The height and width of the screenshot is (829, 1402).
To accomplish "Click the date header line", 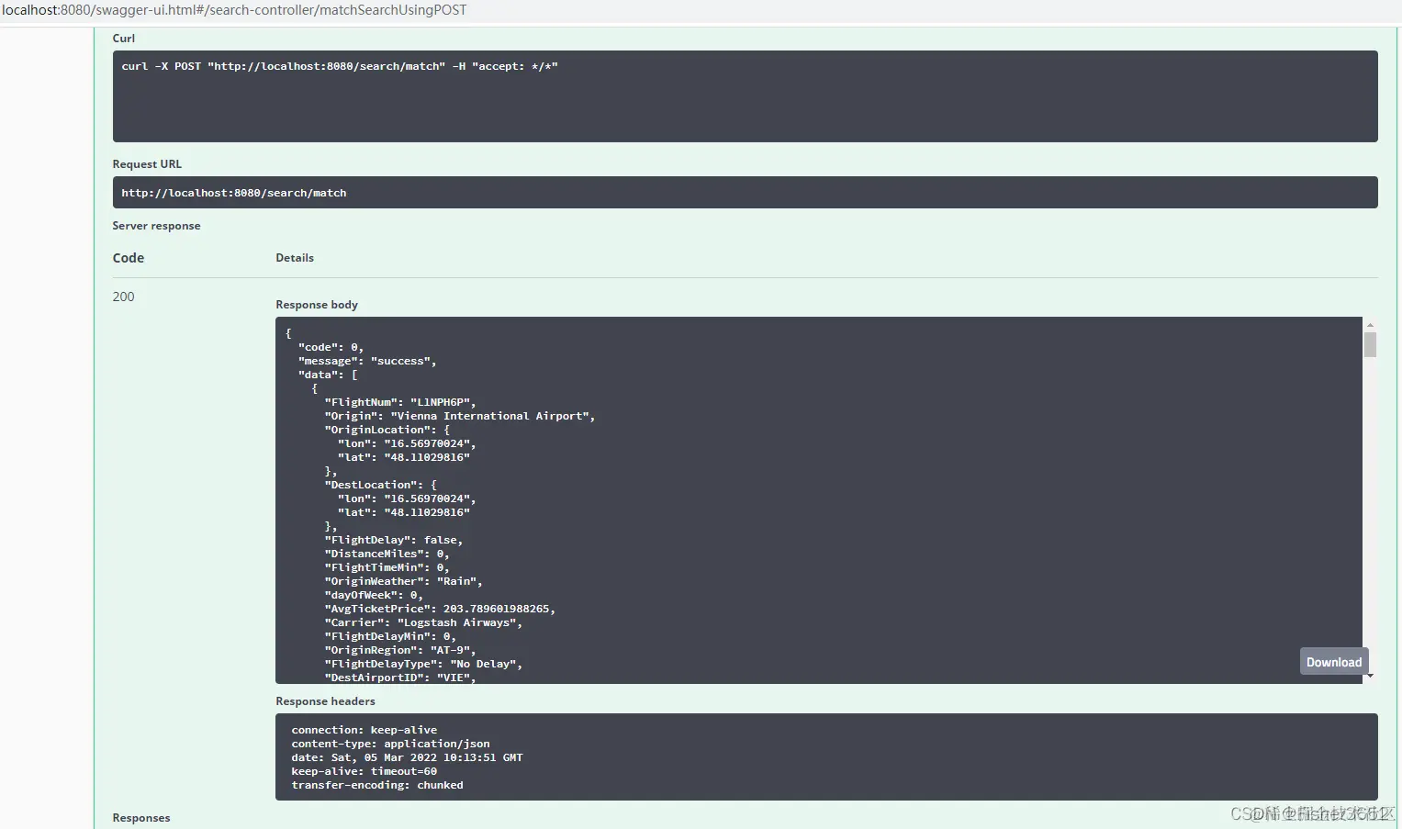I will click(407, 757).
